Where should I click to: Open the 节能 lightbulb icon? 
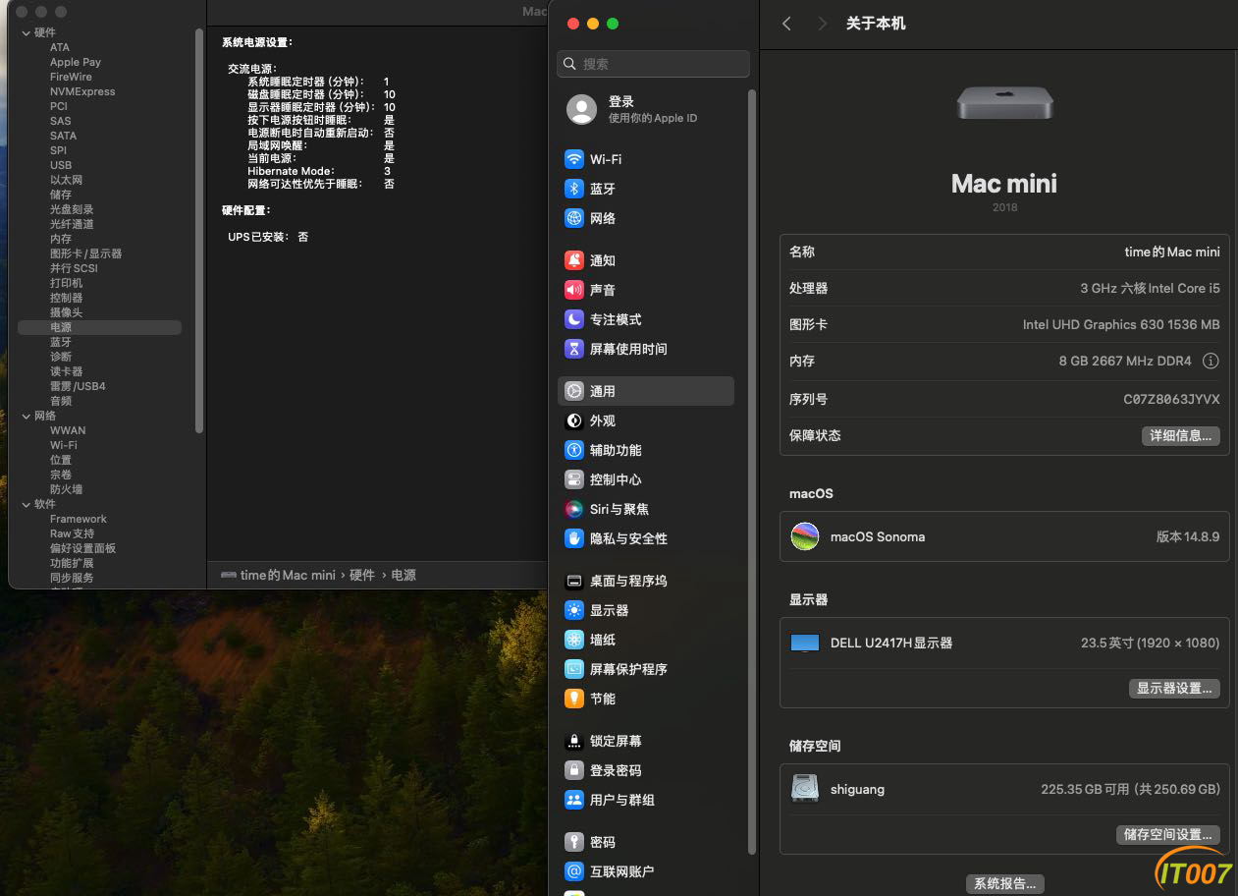click(574, 699)
